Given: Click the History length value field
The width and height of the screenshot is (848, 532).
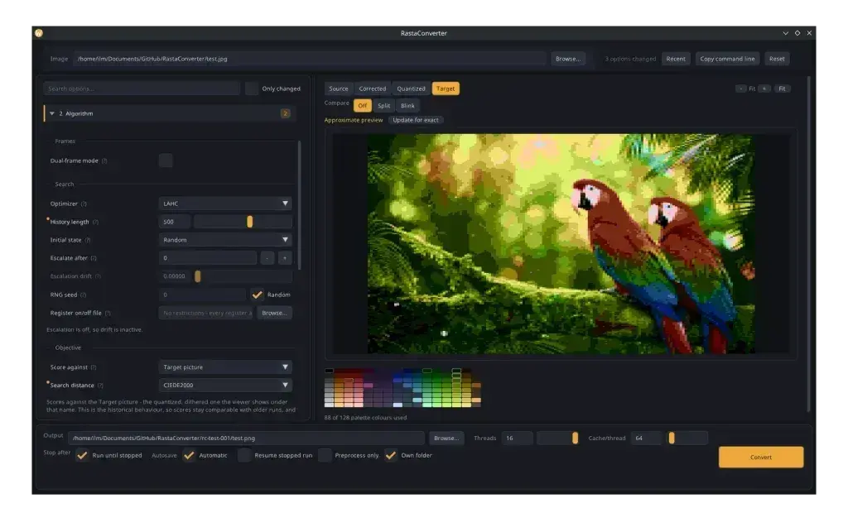Looking at the screenshot, I should 174,222.
